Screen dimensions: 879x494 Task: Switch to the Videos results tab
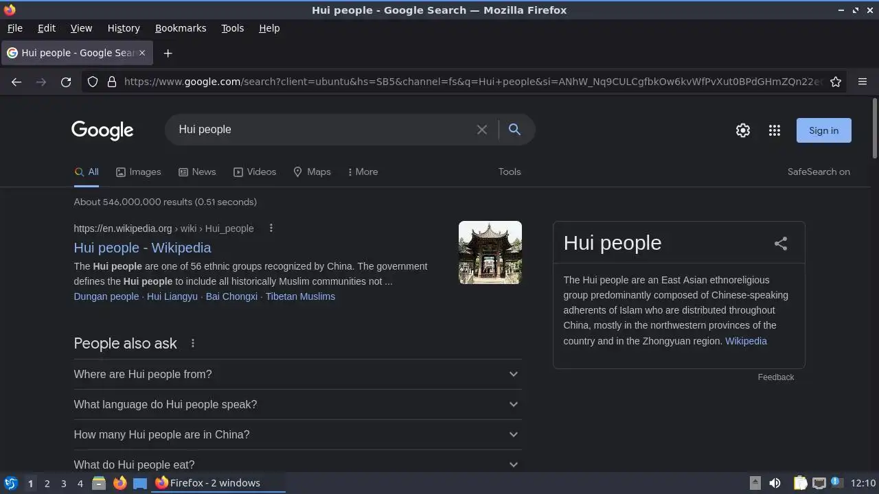click(x=255, y=172)
